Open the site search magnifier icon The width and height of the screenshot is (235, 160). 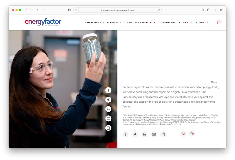pos(218,22)
